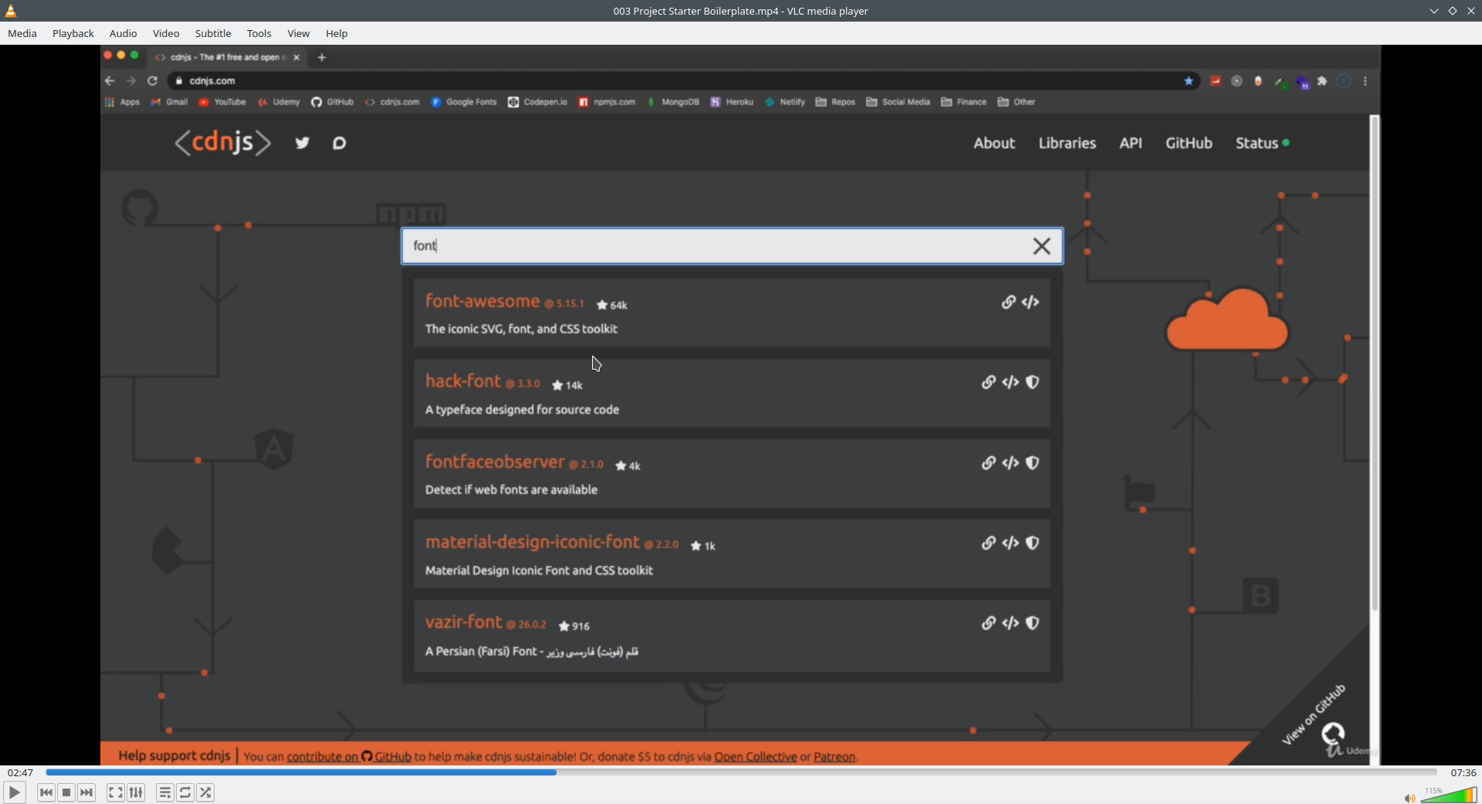This screenshot has height=804, width=1482.
Task: Stop playback with the stop button
Action: [x=66, y=792]
